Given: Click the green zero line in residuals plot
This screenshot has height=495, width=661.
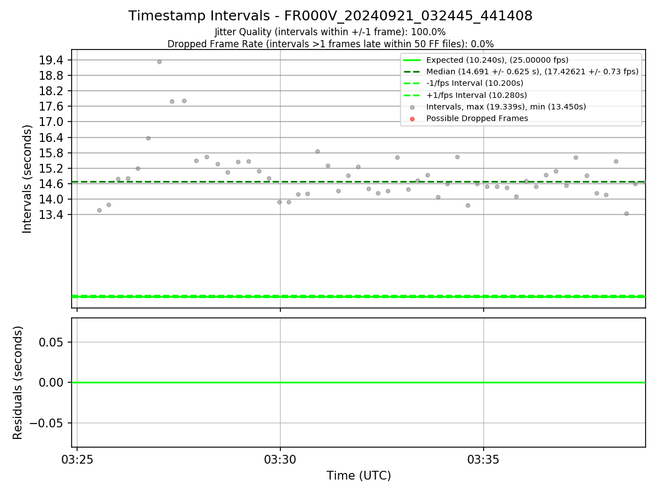Looking at the screenshot, I should point(359,382).
